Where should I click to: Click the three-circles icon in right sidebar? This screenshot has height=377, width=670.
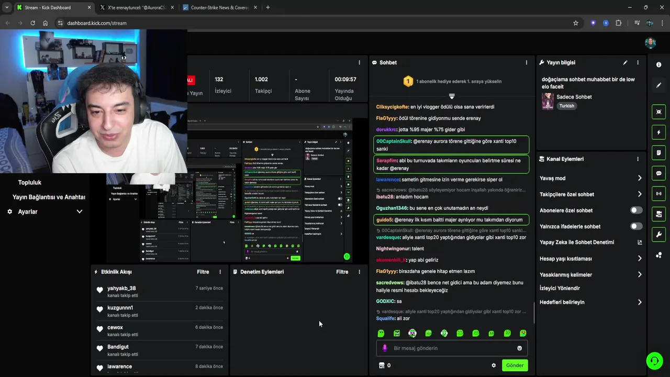(658, 255)
